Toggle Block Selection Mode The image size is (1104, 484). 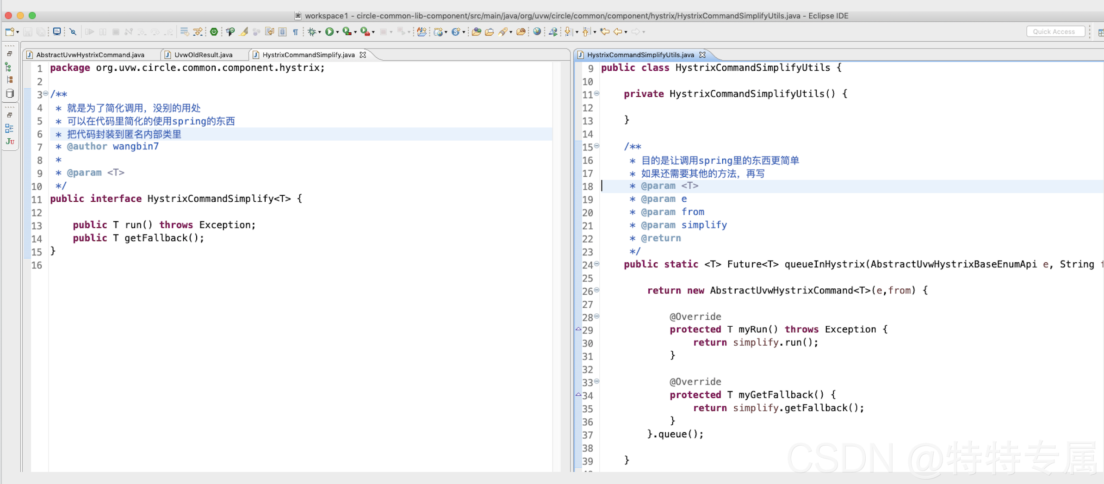(282, 32)
